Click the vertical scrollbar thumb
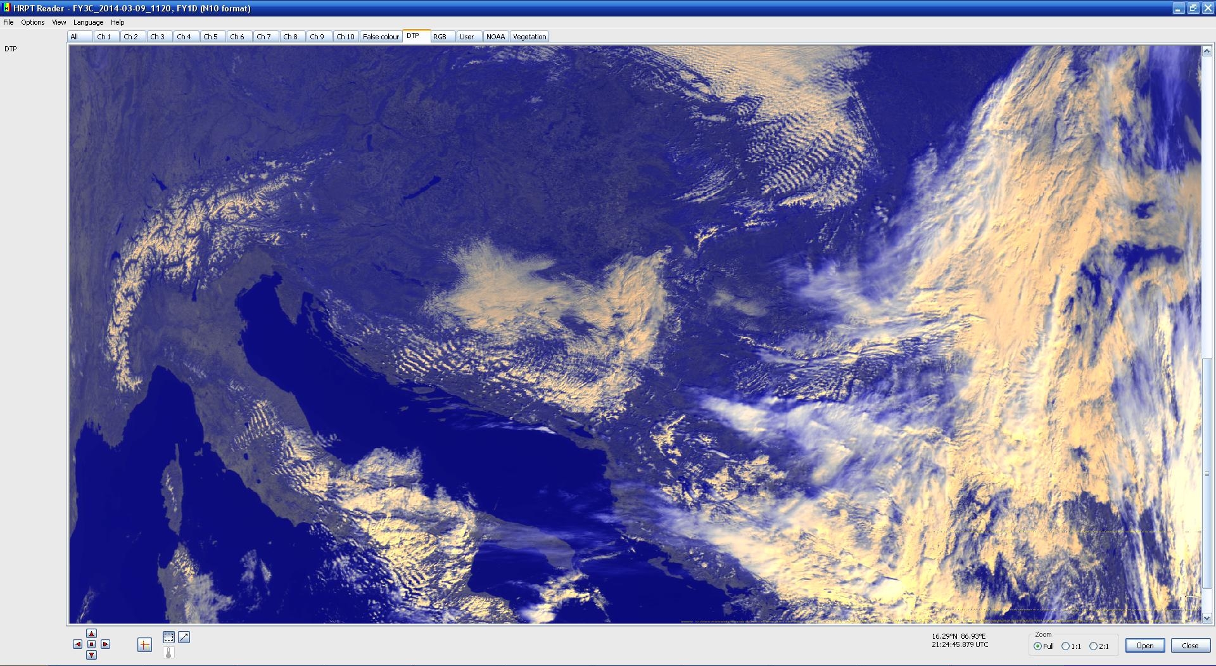The height and width of the screenshot is (666, 1216). 1206,474
